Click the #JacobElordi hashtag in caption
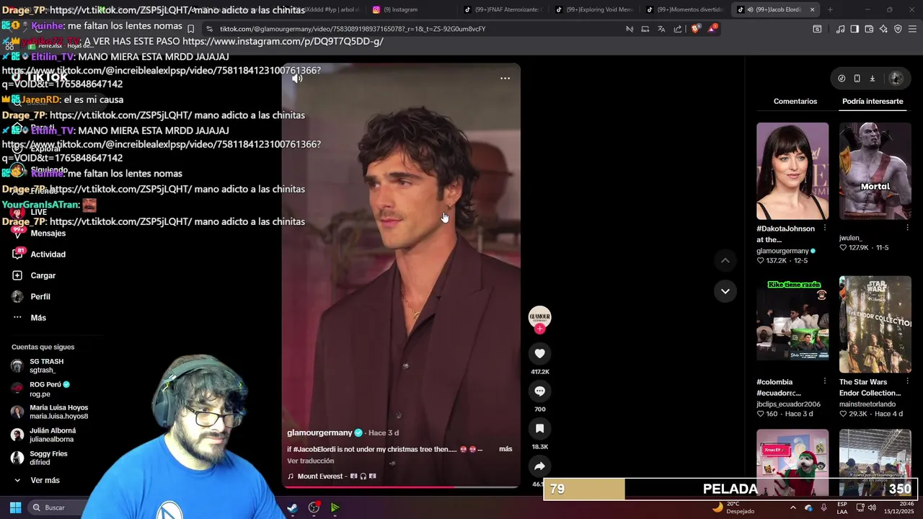Viewport: 923px width, 519px height. coord(316,449)
